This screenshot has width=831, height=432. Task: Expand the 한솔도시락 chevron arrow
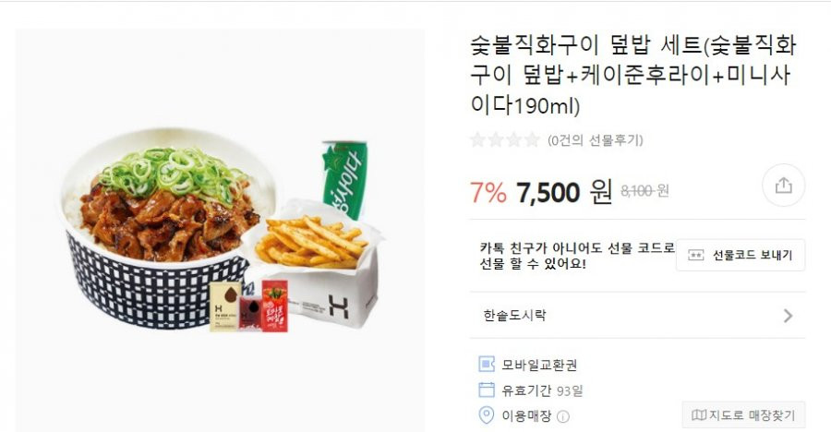pyautogui.click(x=789, y=316)
